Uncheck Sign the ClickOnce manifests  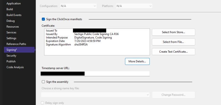tap(43, 19)
